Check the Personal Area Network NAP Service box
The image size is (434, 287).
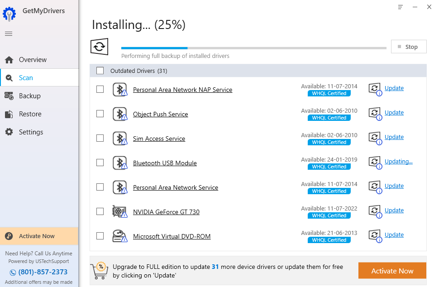100,89
